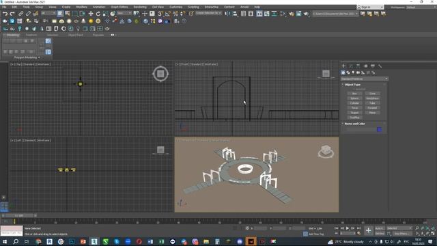Open the Standard Primitives dropdown

pos(364,79)
